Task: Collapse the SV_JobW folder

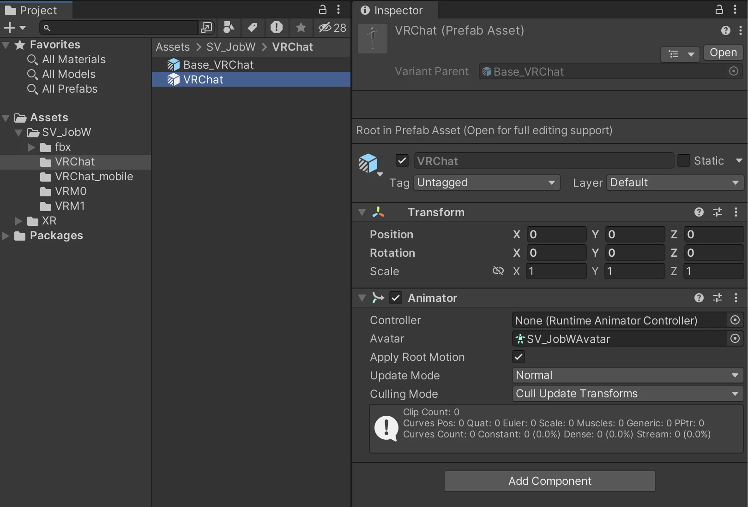Action: [18, 132]
